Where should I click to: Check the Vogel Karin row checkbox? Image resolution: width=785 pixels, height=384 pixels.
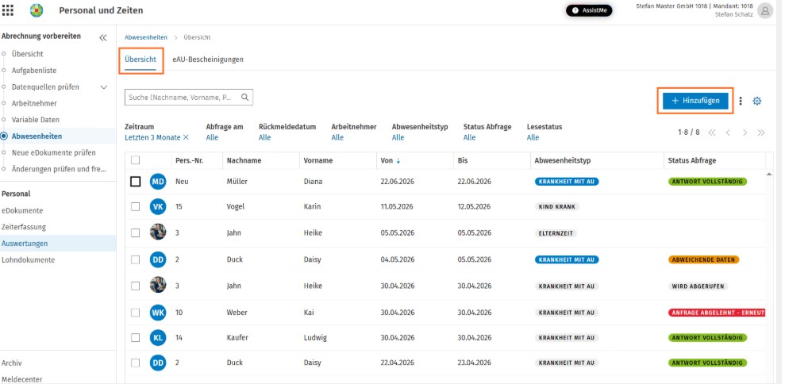click(135, 207)
